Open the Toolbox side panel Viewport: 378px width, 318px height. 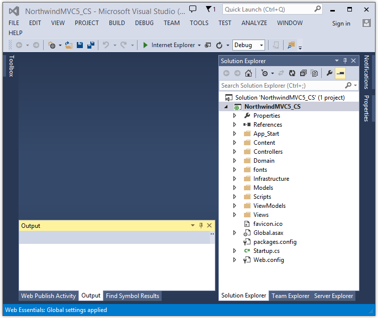(12, 66)
